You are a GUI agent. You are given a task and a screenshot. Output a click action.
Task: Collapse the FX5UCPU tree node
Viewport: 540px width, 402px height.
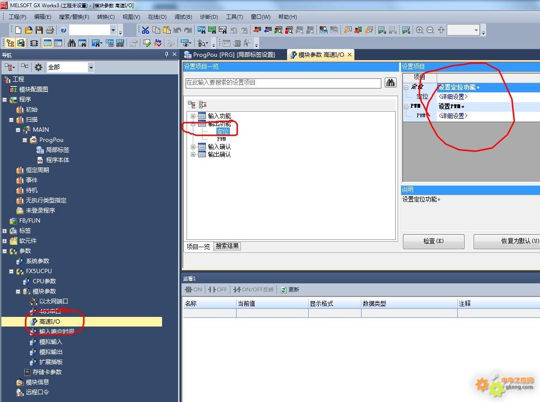pos(12,271)
